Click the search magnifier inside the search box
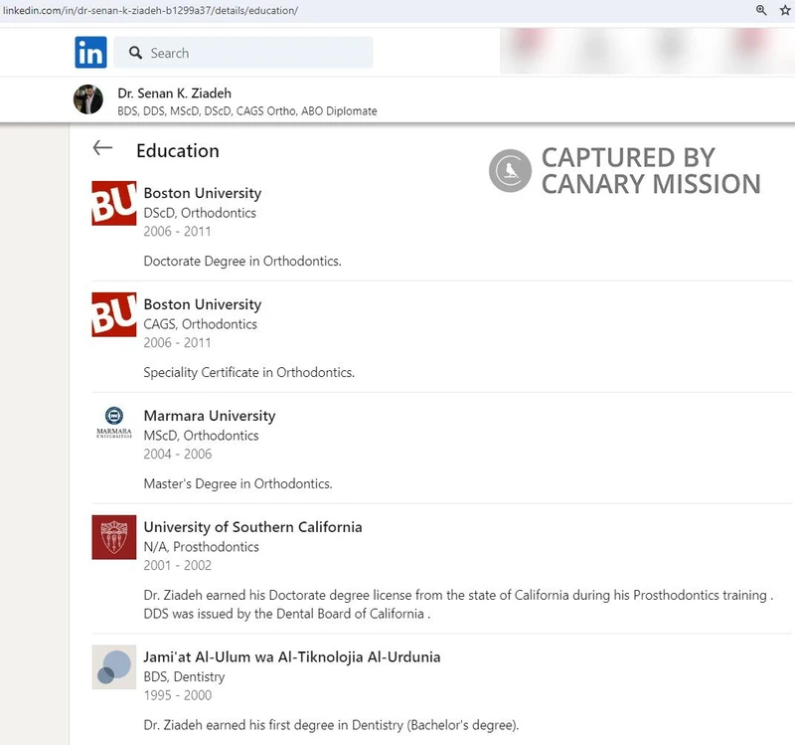Image resolution: width=795 pixels, height=745 pixels. click(134, 52)
